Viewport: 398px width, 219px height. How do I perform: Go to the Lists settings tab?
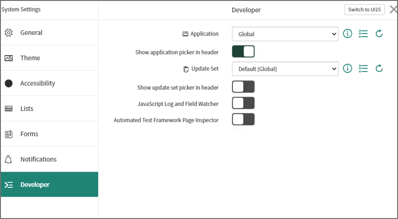pyautogui.click(x=27, y=109)
